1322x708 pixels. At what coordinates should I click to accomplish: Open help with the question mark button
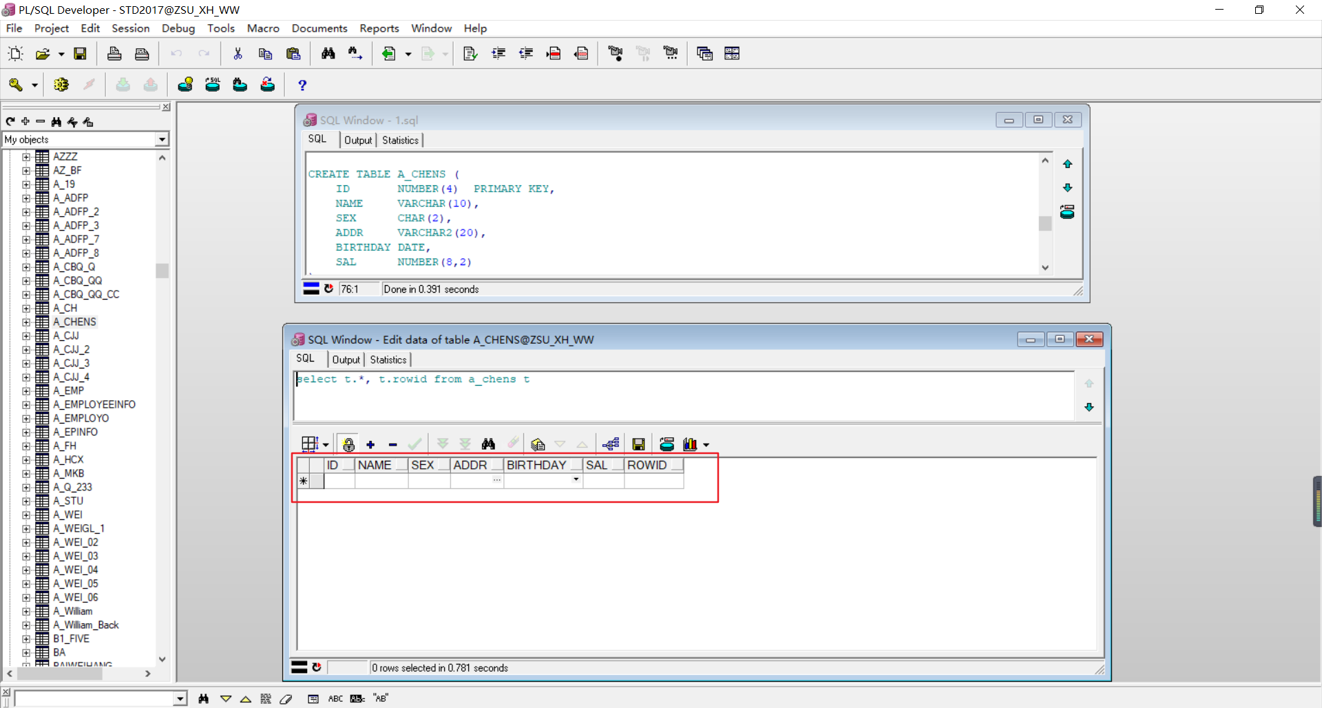(302, 85)
